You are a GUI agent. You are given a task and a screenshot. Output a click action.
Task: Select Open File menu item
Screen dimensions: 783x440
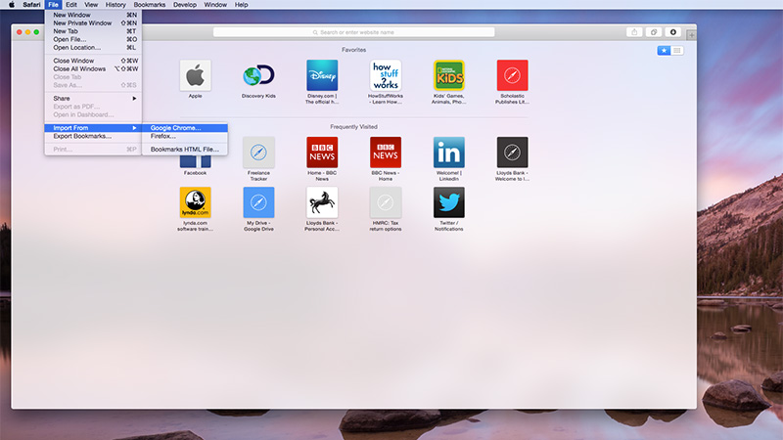click(x=93, y=39)
